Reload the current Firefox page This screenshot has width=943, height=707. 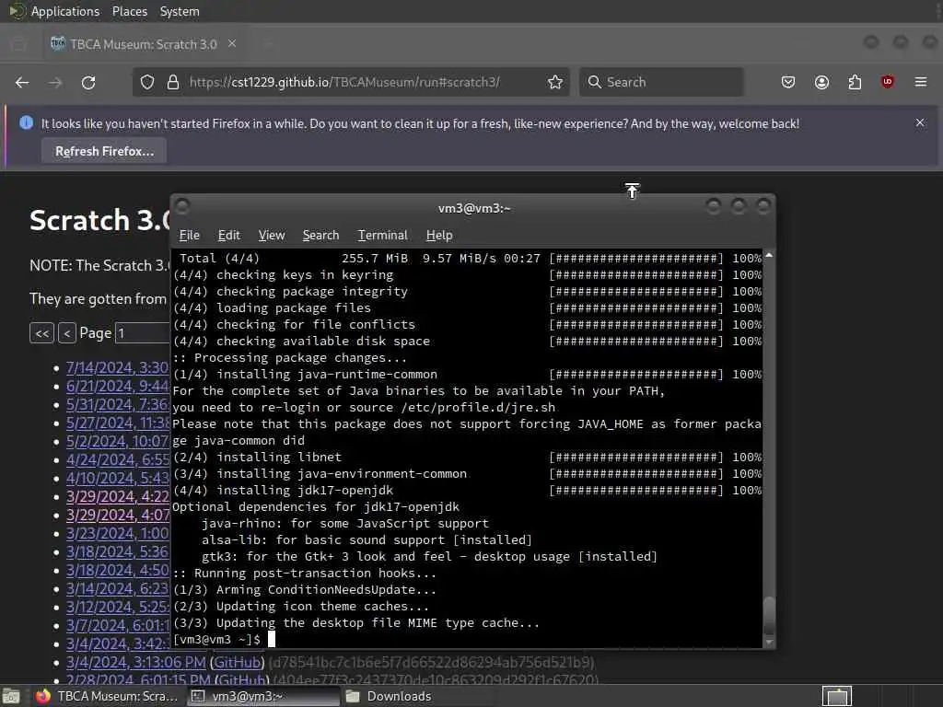pyautogui.click(x=88, y=82)
